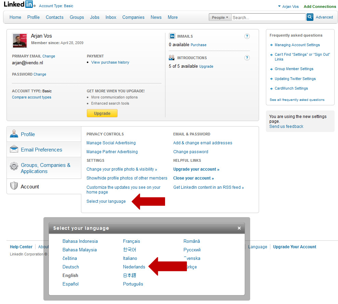The image size is (338, 304).
Task: Open Customize the updates on home page
Action: coord(123,190)
